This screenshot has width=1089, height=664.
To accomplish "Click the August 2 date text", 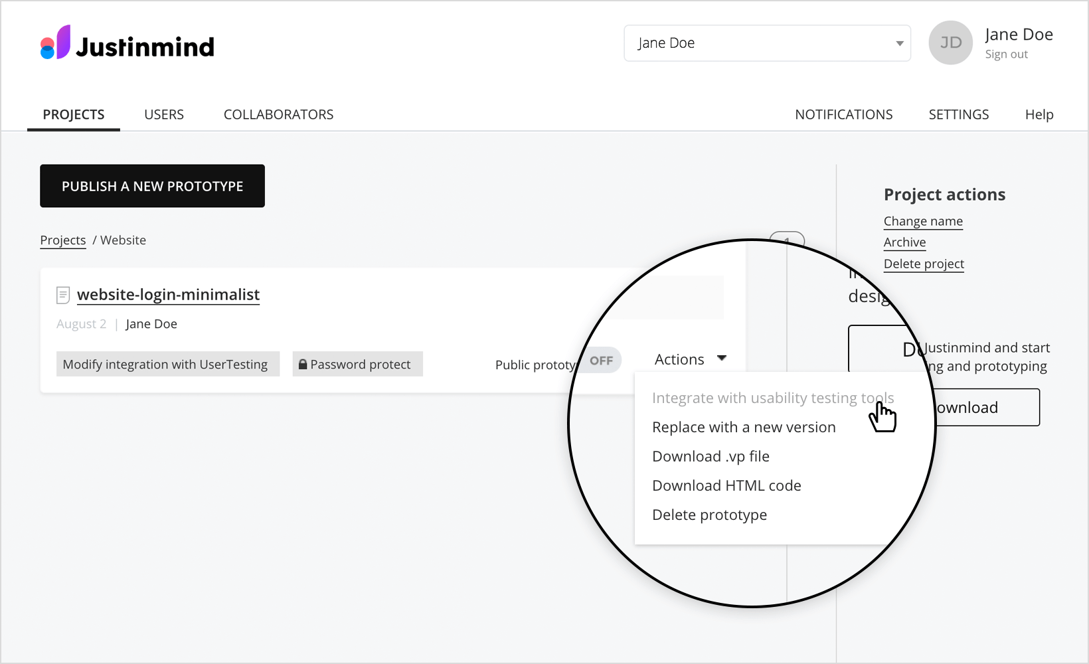I will click(x=81, y=324).
